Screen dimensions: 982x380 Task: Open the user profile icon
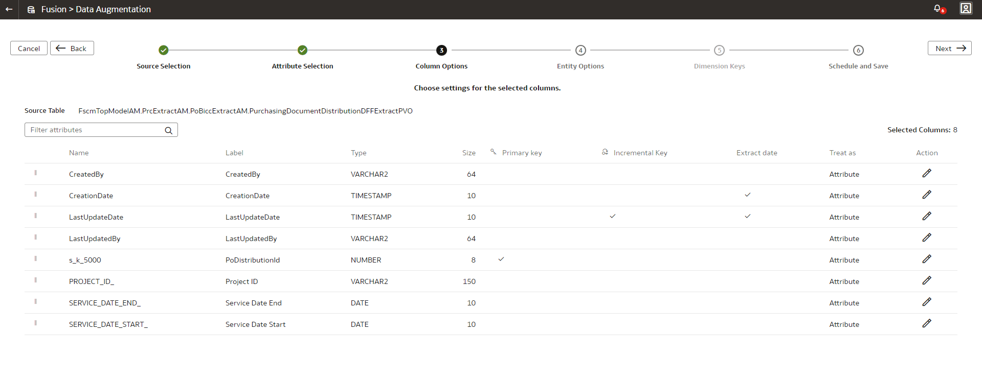click(966, 9)
